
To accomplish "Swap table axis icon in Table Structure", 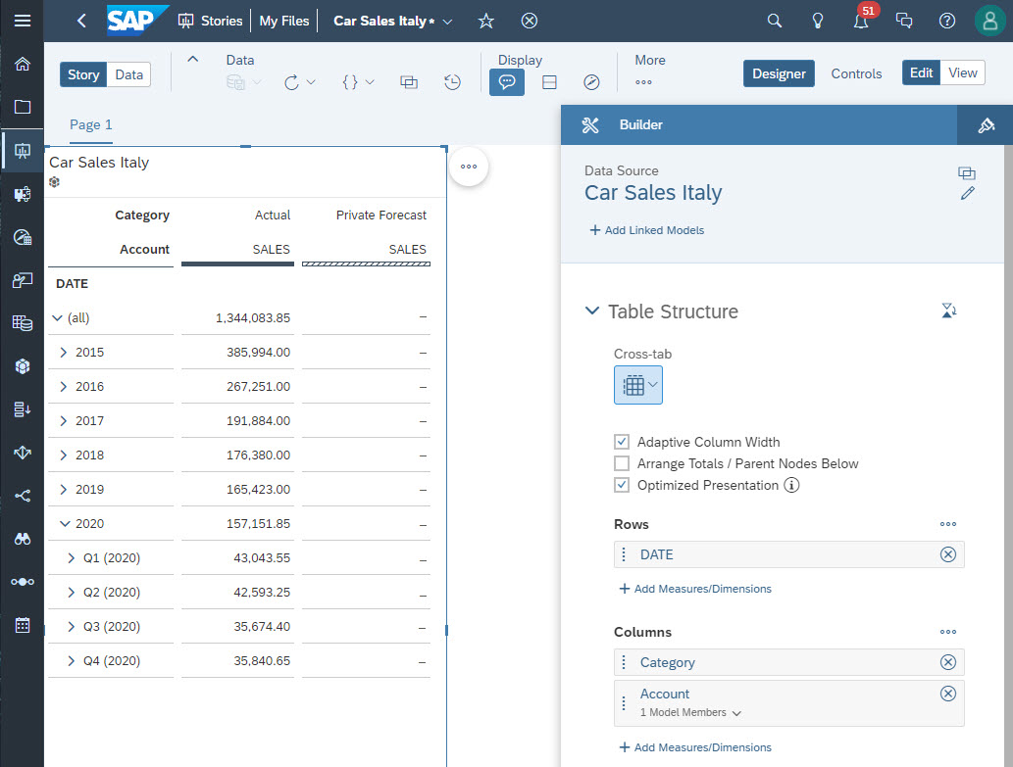I will coord(948,311).
